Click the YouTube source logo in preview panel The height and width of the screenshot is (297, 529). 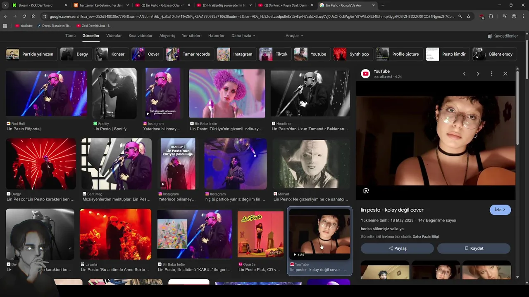click(365, 73)
